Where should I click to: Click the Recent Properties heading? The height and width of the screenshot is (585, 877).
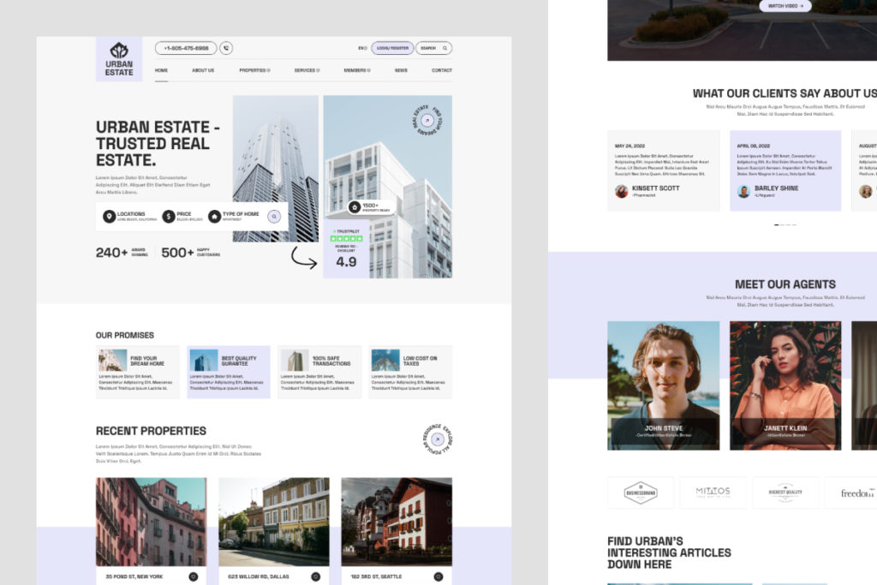point(151,431)
